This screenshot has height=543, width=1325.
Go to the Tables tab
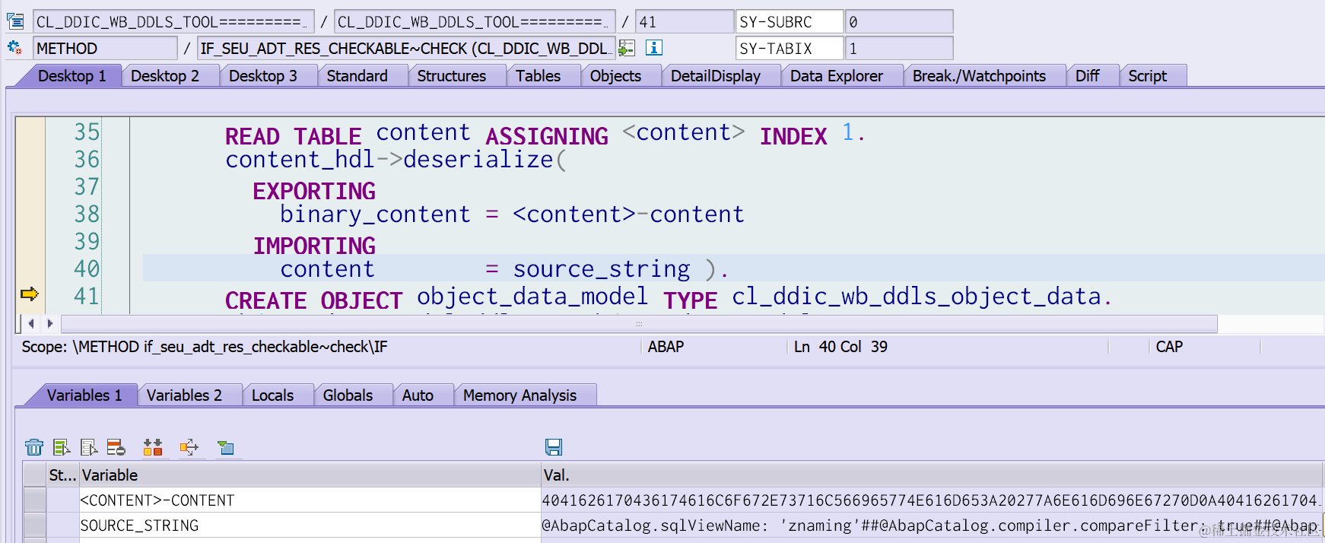(x=539, y=76)
